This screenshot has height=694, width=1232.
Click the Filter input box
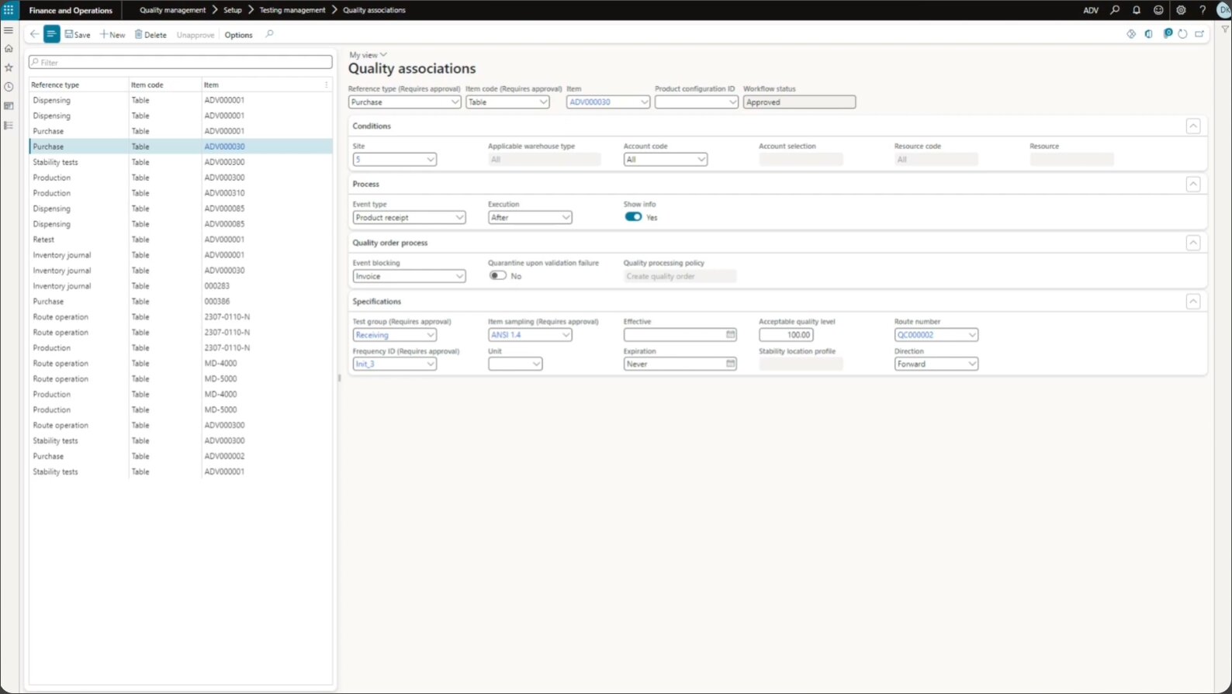point(181,62)
